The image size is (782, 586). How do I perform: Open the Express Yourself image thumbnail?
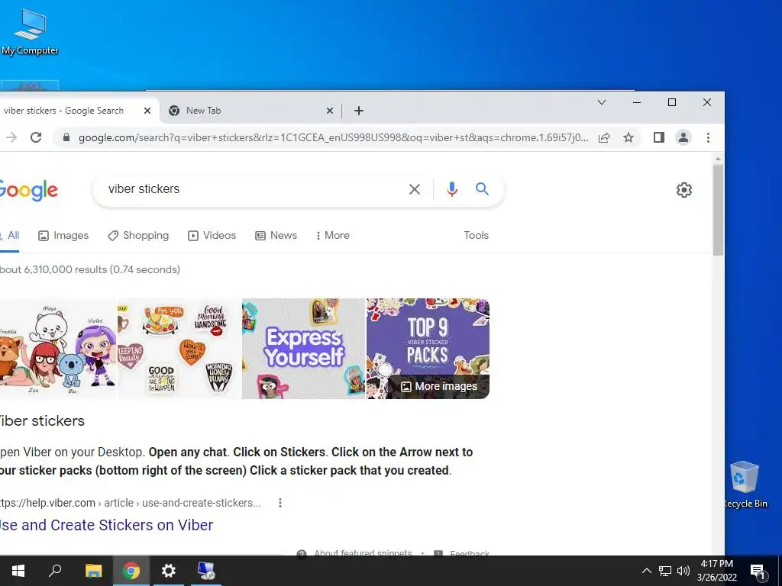pos(303,349)
